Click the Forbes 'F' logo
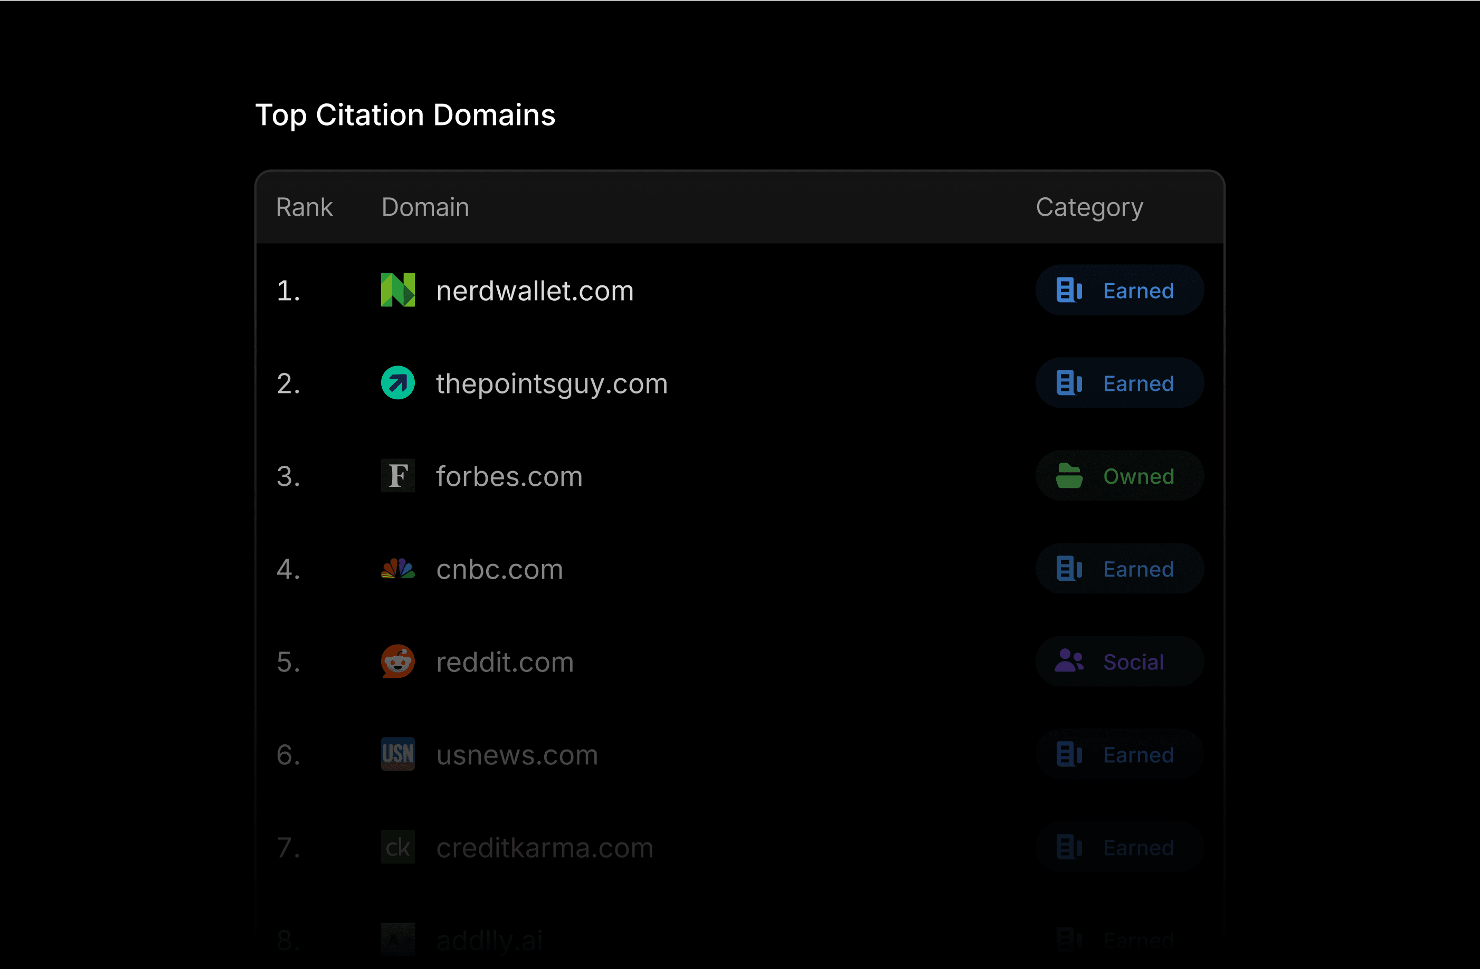 (398, 476)
